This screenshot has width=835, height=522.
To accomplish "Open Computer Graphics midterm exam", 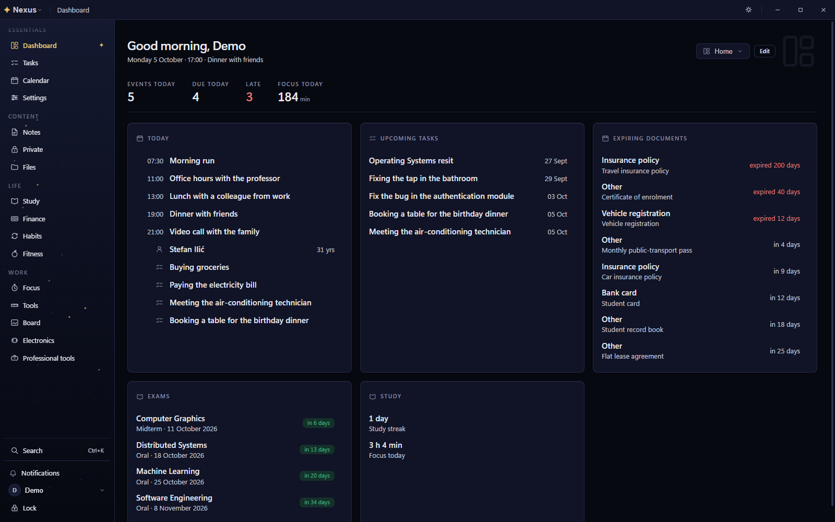I will pyautogui.click(x=235, y=423).
